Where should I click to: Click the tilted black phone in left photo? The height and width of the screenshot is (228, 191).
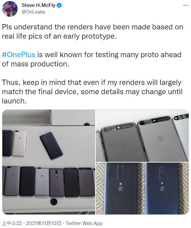click(x=51, y=145)
